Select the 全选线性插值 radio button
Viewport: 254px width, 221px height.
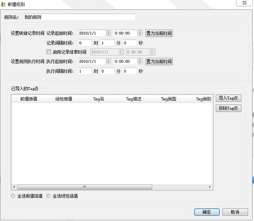tap(48, 196)
